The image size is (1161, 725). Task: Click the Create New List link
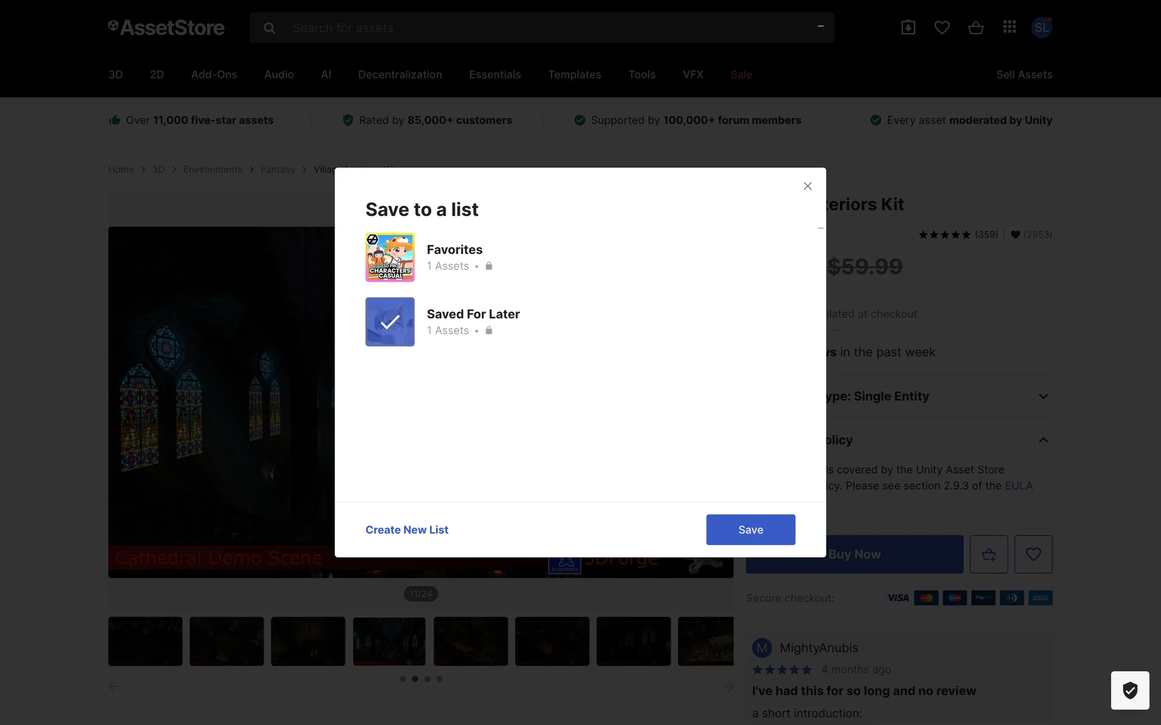[407, 530]
